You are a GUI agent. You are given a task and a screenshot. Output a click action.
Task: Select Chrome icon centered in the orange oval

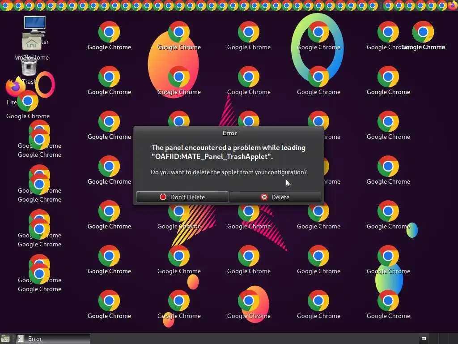pyautogui.click(x=179, y=77)
